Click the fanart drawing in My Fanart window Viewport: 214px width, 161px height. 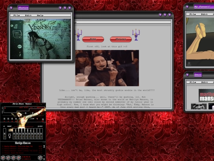[200, 43]
